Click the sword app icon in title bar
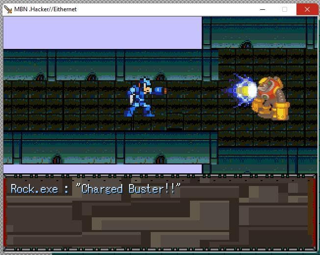Screen dimensions: 320x255 coord(8,9)
